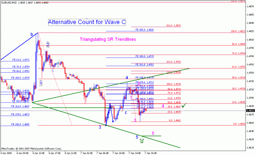Click the '50.0 1.4739' Fibonacci label
Screen dimensions: 255x155
point(239,78)
